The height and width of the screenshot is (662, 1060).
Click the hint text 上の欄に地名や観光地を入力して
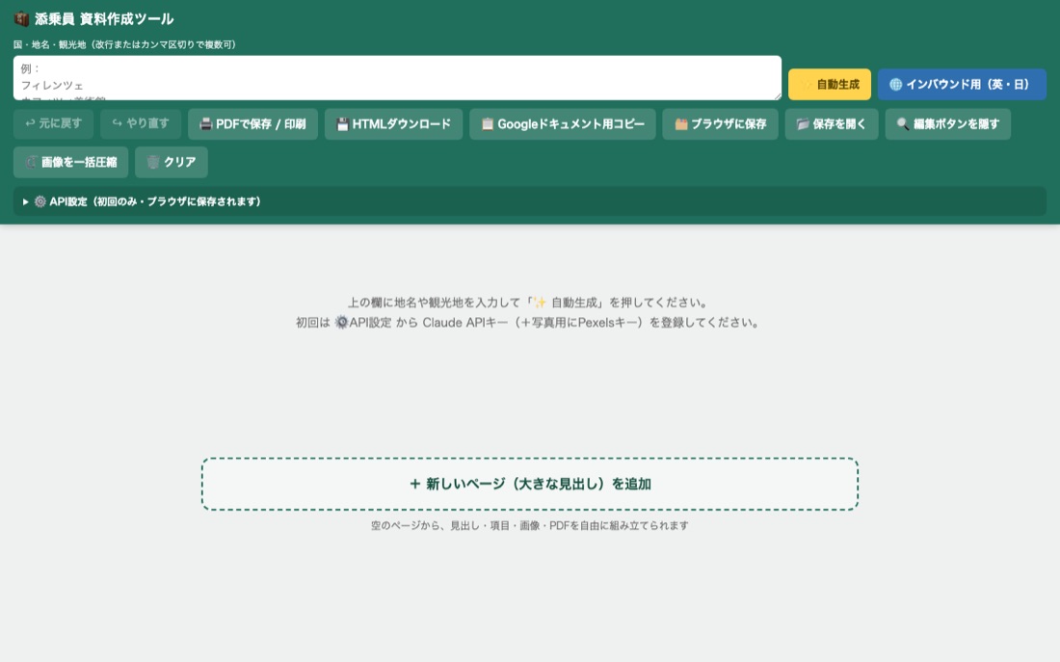click(528, 303)
